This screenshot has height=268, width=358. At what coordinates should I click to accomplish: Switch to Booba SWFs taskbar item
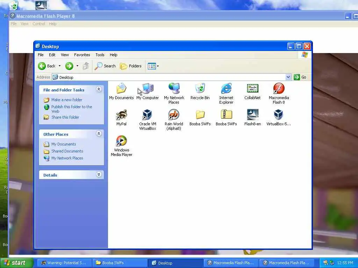[120, 263]
